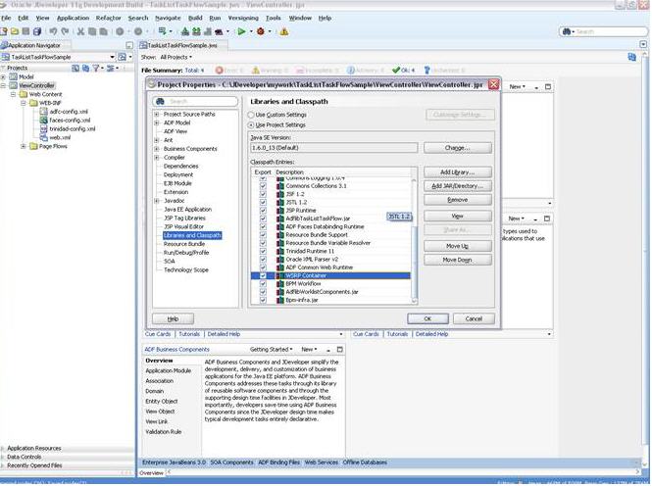
Task: Collapse the WEB-INF folder node
Action: coord(24,103)
